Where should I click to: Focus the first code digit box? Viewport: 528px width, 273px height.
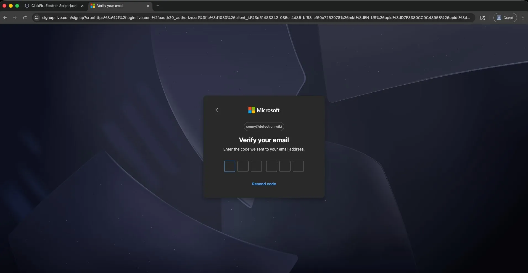coord(230,166)
